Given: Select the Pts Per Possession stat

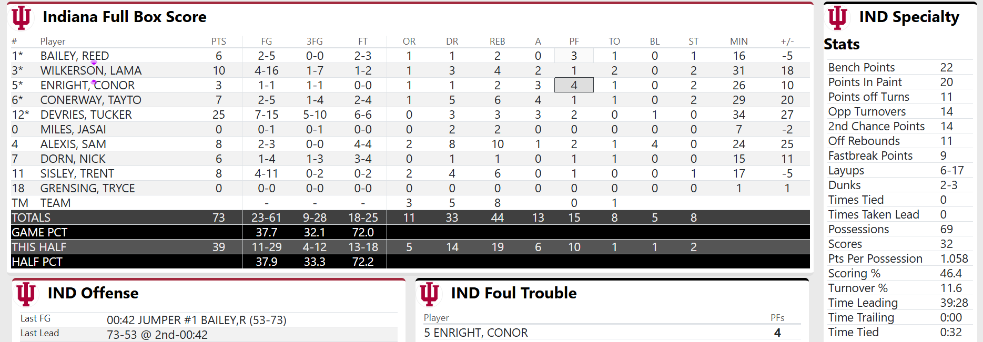Looking at the screenshot, I should (875, 258).
